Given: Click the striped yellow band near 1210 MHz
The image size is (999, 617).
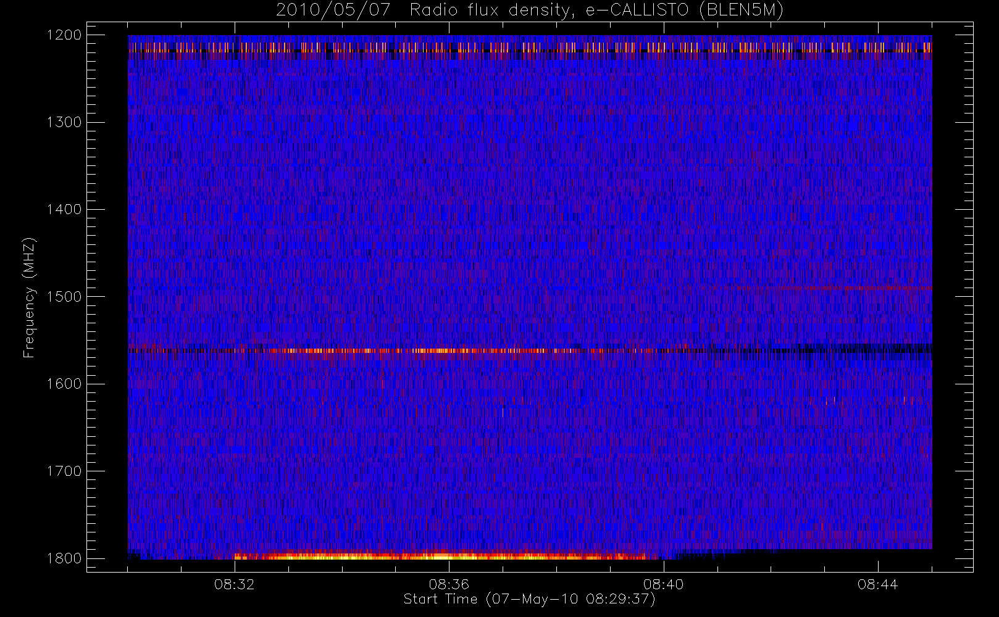Looking at the screenshot, I should click(x=530, y=47).
